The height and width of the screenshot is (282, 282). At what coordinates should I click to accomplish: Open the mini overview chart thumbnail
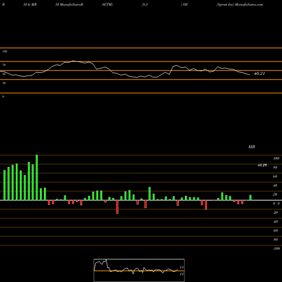click(139, 270)
